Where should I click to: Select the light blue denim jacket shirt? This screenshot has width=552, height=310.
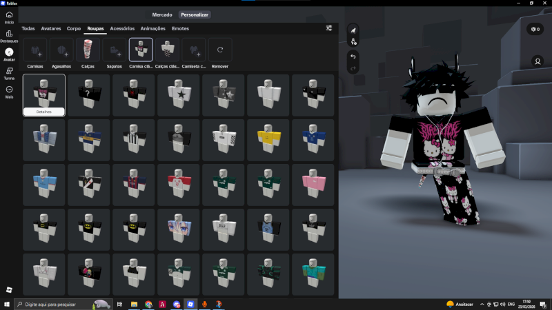44,140
